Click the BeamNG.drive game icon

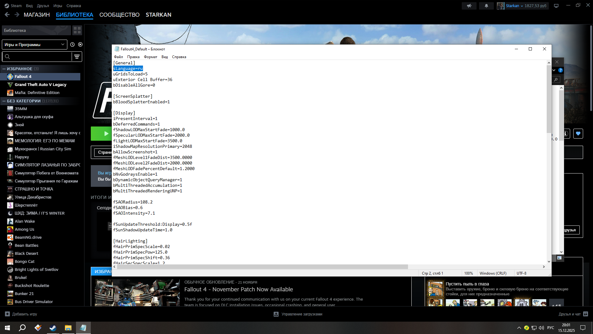coord(10,238)
